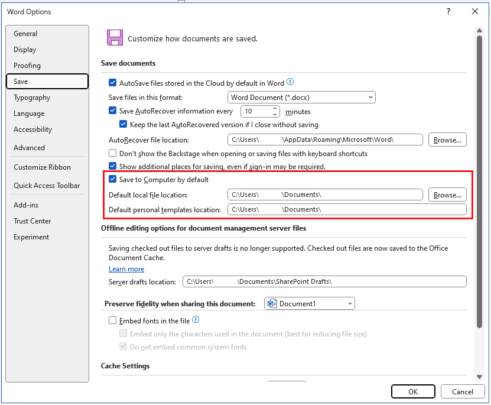Increase AutoRecover minutes with up arrow

(x=275, y=108)
